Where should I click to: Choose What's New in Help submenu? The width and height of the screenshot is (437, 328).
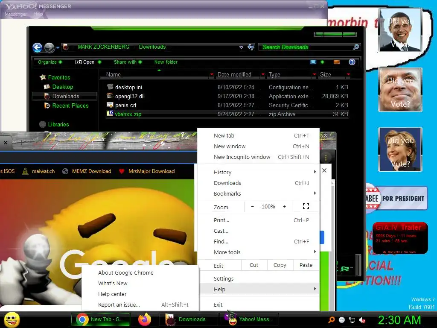pos(140,283)
